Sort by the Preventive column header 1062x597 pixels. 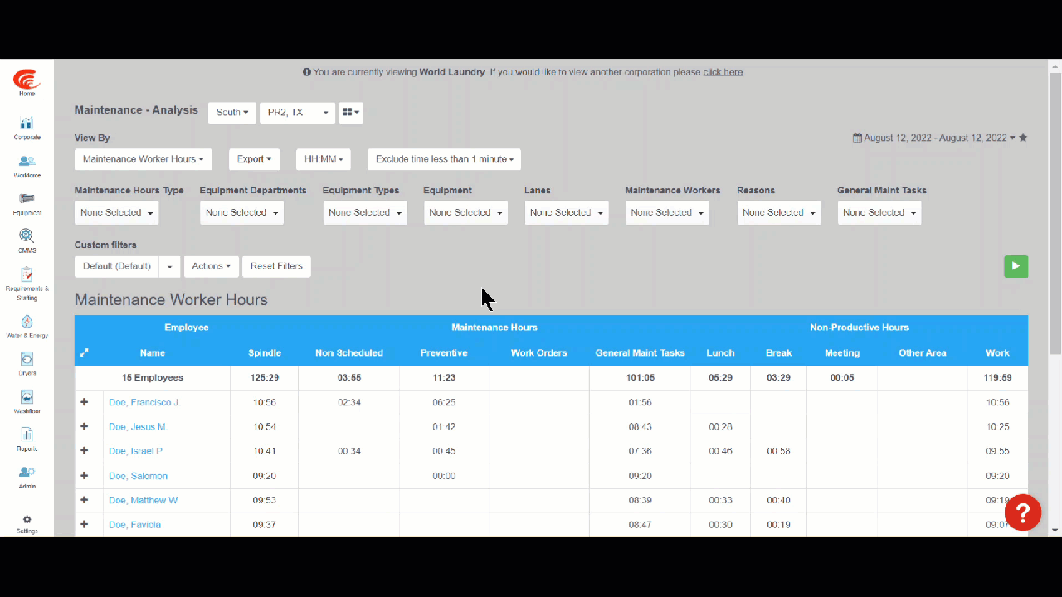click(x=444, y=352)
